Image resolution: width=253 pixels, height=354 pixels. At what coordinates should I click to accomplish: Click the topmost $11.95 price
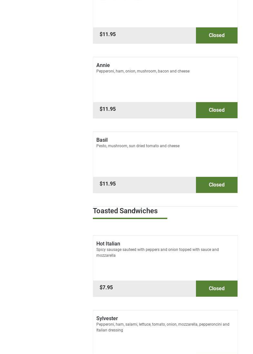pyautogui.click(x=108, y=34)
